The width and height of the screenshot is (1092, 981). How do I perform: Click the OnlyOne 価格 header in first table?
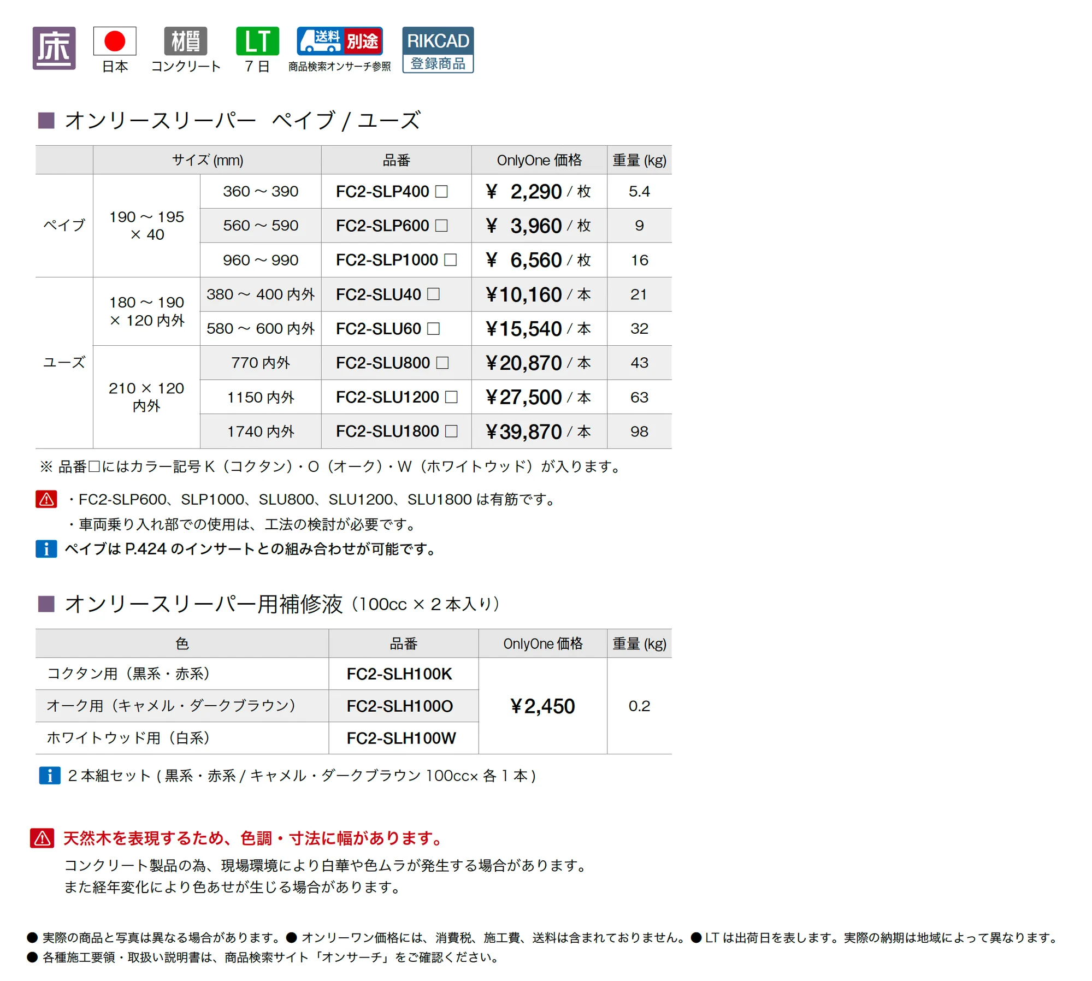point(539,160)
